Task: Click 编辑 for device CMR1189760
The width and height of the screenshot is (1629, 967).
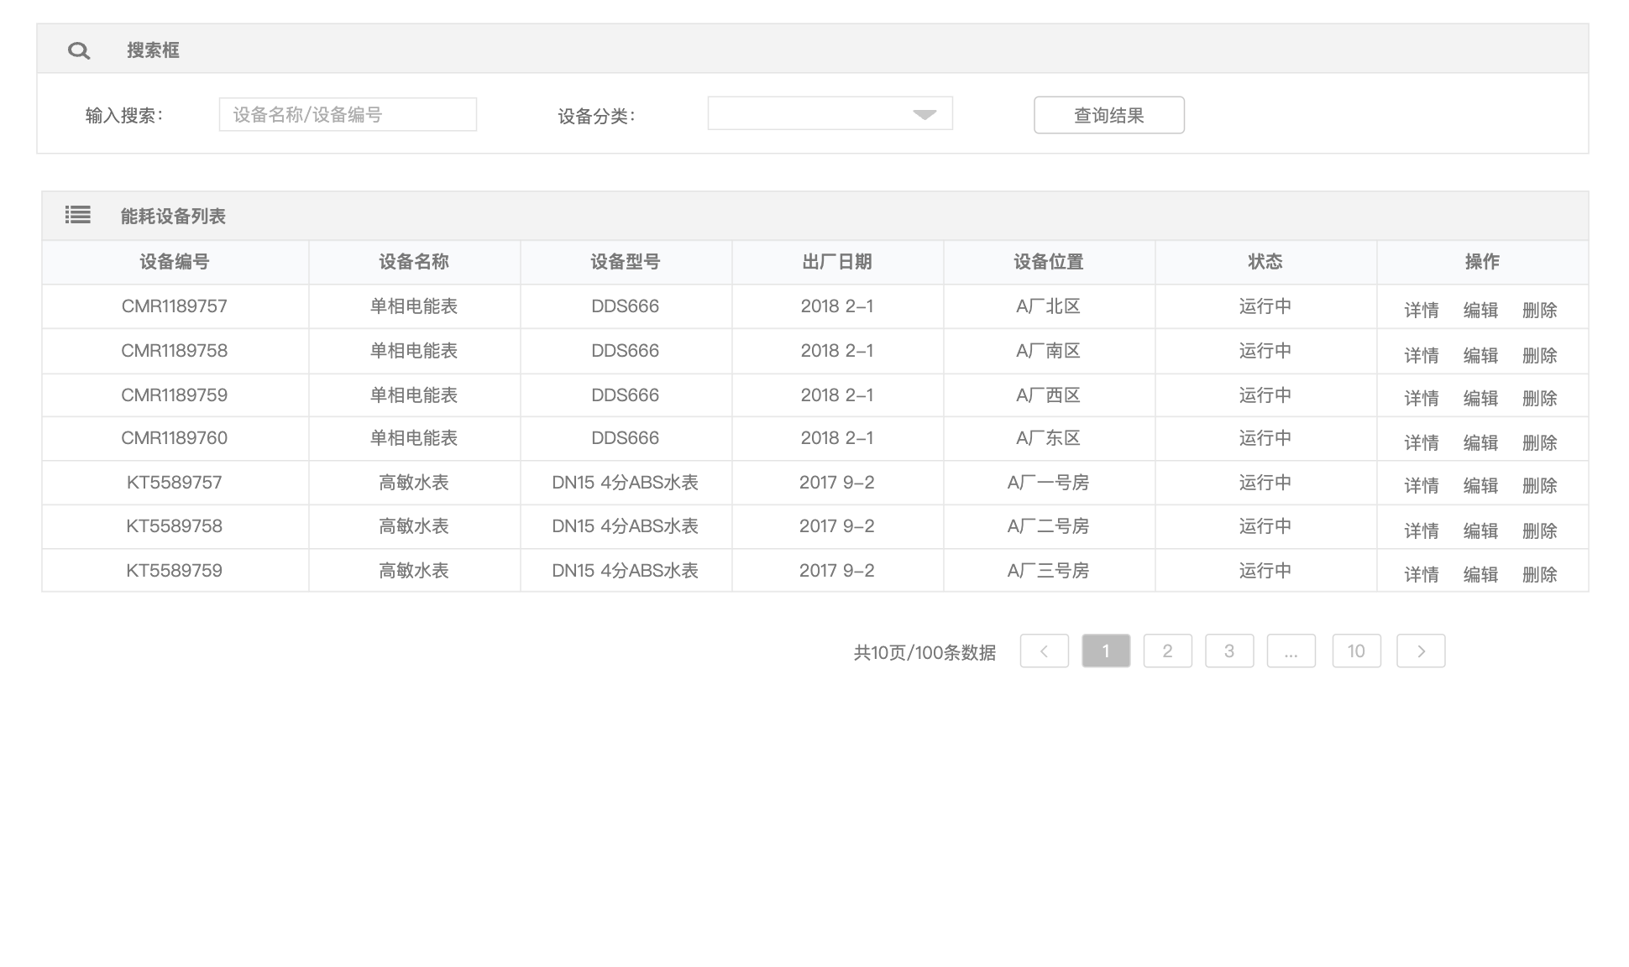Action: [x=1480, y=443]
